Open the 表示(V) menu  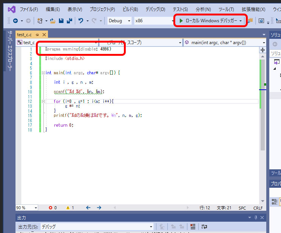pyautogui.click(x=75, y=9)
